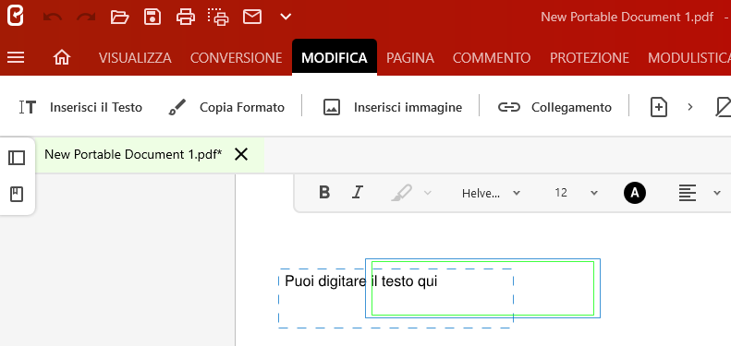Click Inserisci immagine button
Screen dimensions: 731x346
392,108
